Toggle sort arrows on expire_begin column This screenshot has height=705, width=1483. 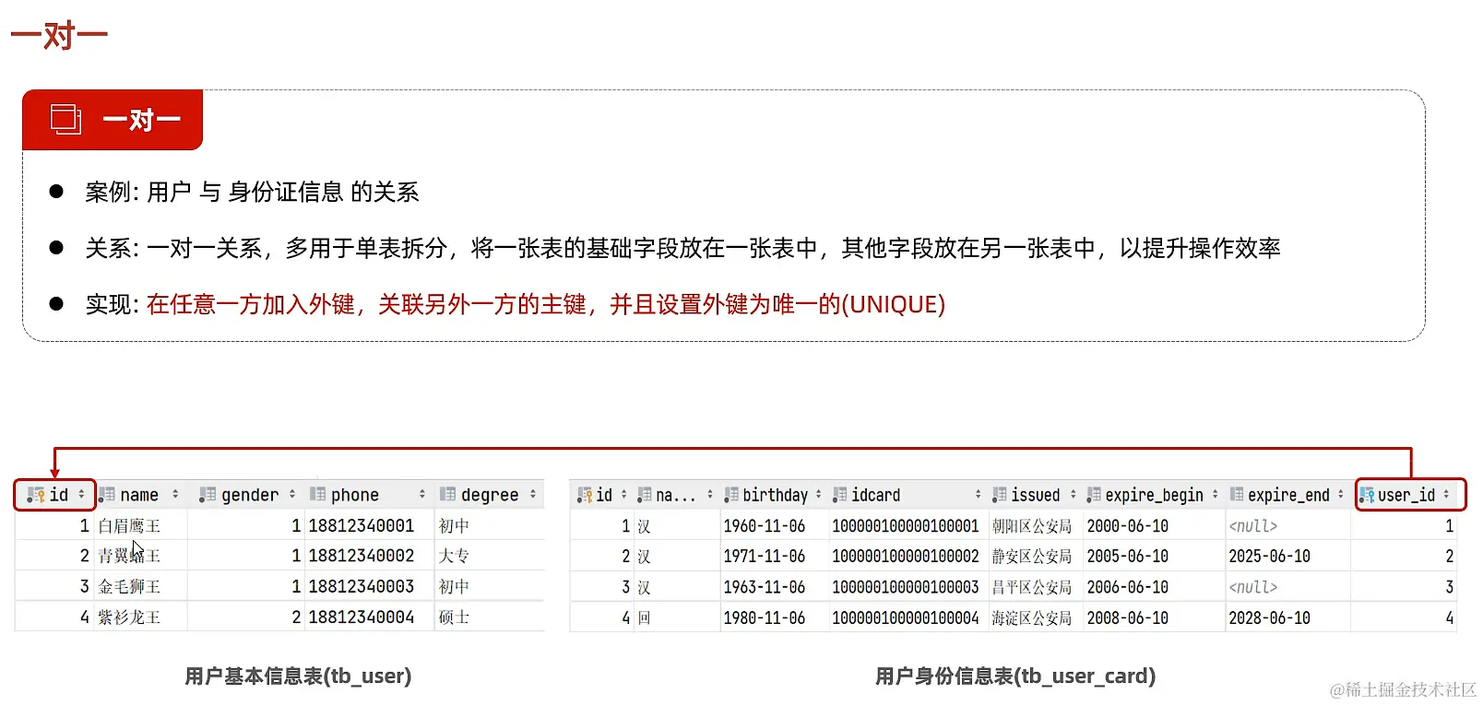coord(1216,495)
